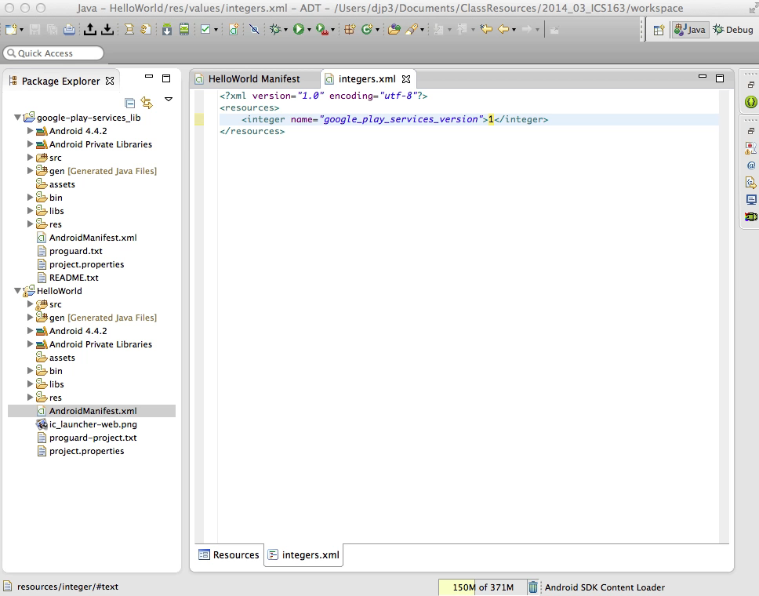Toggle Link with Editor in Package Explorer
759x596 pixels.
coord(147,103)
